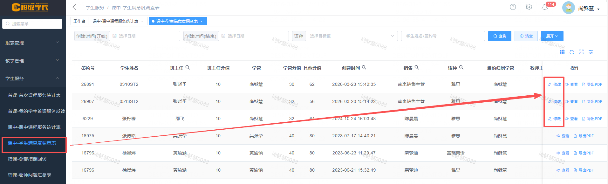Click the 查询 search button
The width and height of the screenshot is (608, 184).
500,36
